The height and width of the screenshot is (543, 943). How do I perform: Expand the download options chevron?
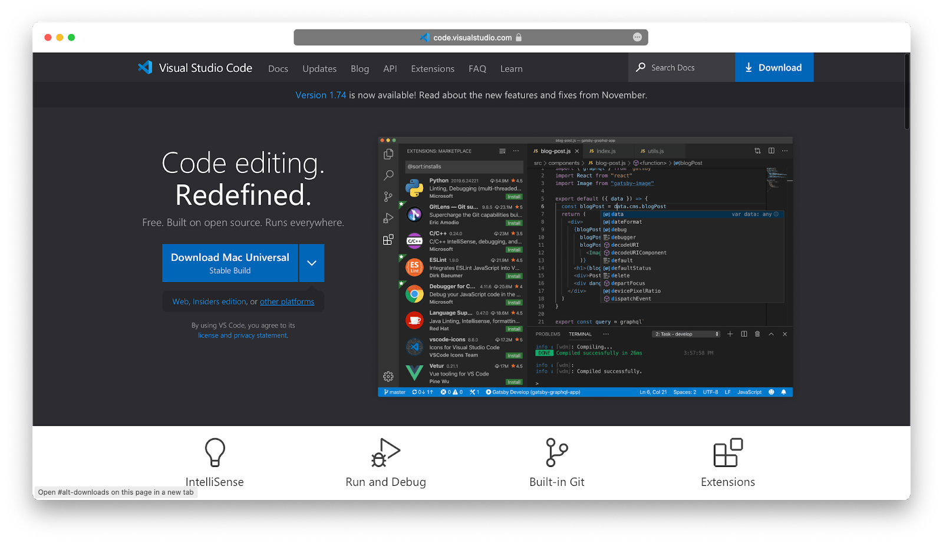point(312,263)
